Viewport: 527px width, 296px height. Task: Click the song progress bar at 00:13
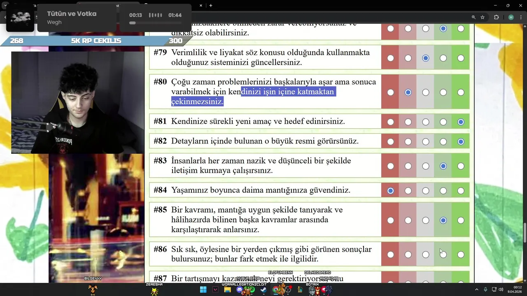pyautogui.click(x=155, y=23)
